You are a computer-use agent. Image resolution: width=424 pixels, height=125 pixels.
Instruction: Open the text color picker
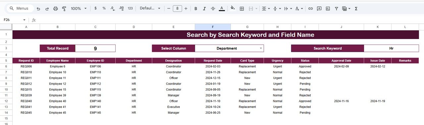point(222,8)
